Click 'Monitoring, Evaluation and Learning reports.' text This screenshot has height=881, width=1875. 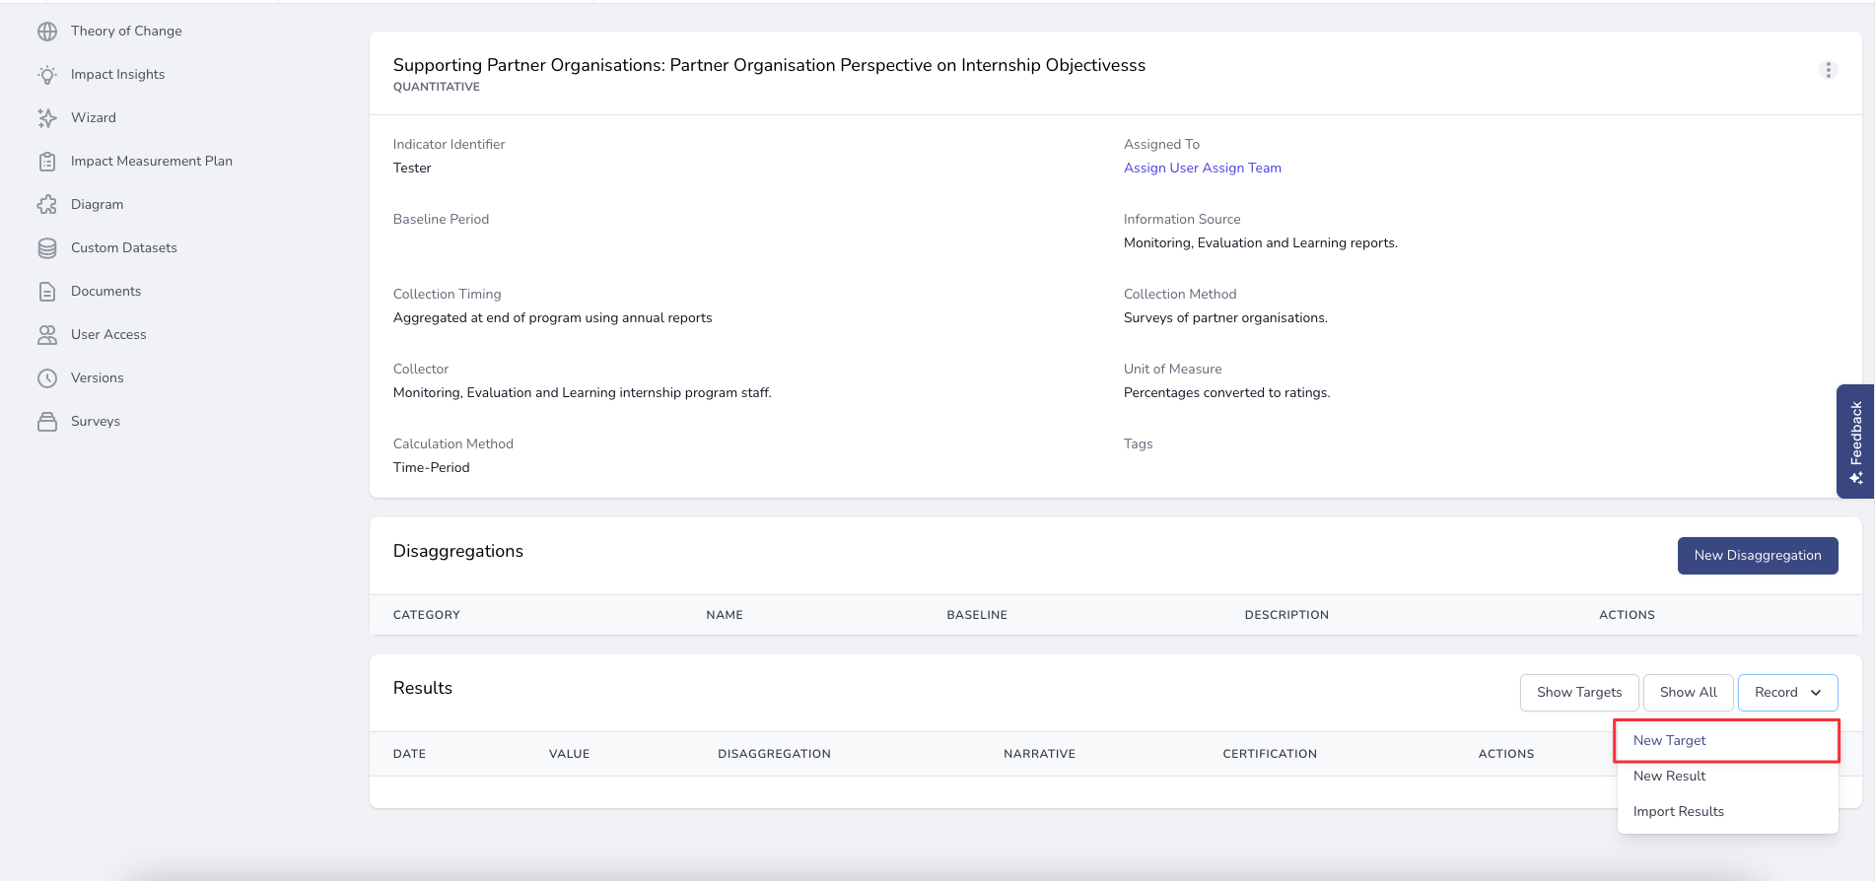1261,242
